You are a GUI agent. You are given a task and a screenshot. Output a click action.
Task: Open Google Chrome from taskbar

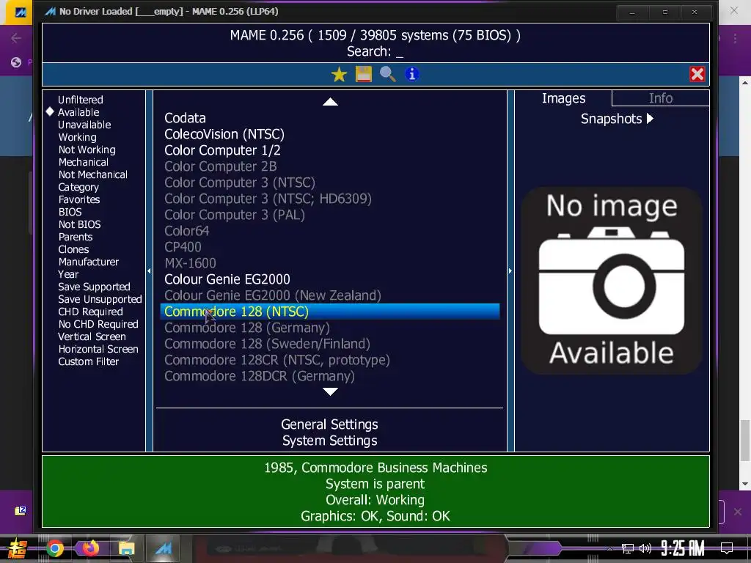click(x=54, y=548)
